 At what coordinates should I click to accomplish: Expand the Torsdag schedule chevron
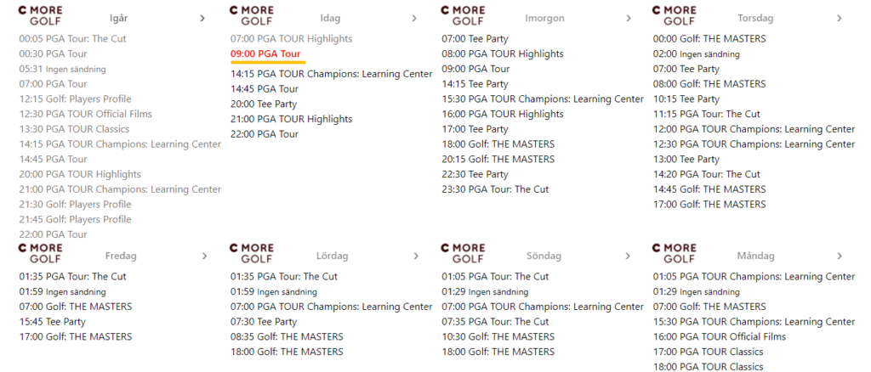click(x=840, y=19)
